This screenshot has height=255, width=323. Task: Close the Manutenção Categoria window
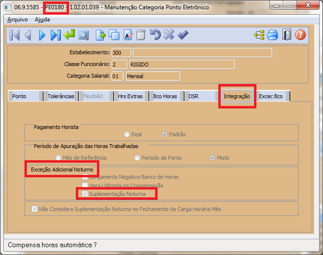click(x=308, y=5)
